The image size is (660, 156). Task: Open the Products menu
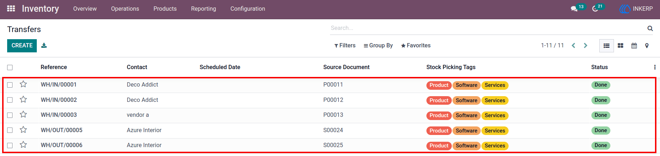pos(165,9)
